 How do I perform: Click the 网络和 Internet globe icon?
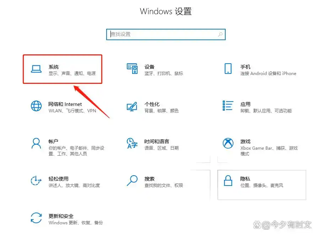coord(36,106)
